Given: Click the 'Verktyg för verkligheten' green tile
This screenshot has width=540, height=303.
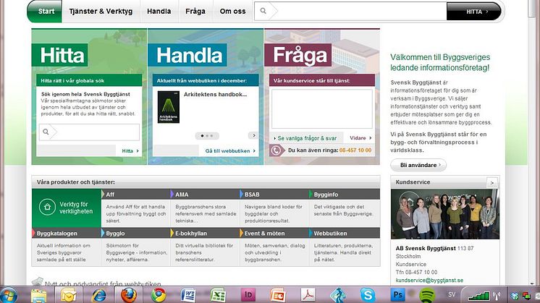Looking at the screenshot, I should coord(67,208).
